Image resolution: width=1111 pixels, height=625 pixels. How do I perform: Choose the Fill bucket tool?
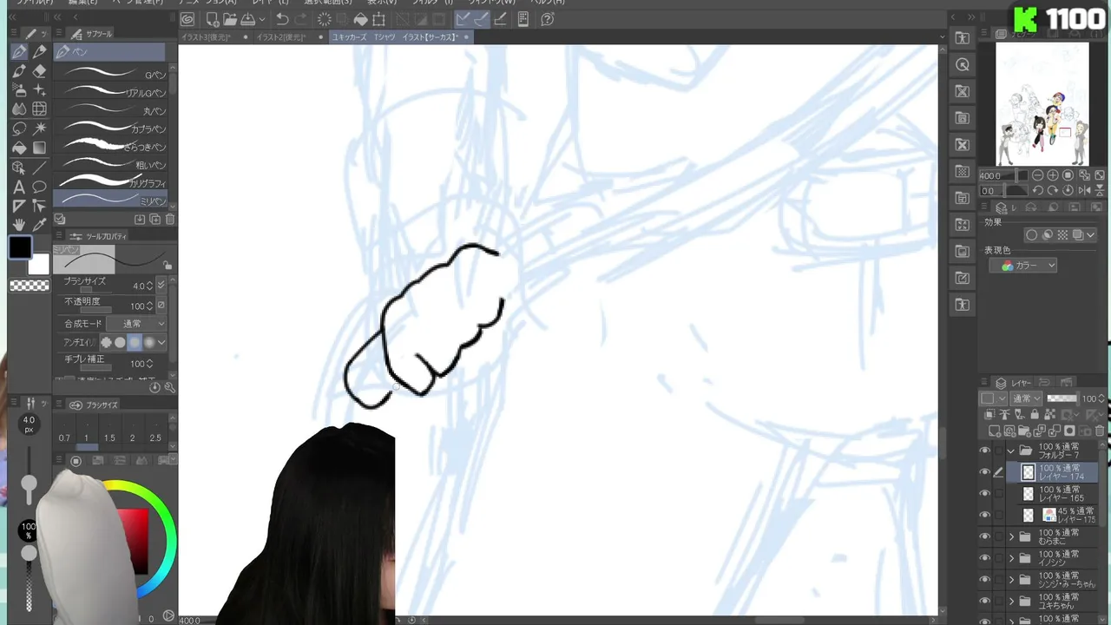[19, 148]
